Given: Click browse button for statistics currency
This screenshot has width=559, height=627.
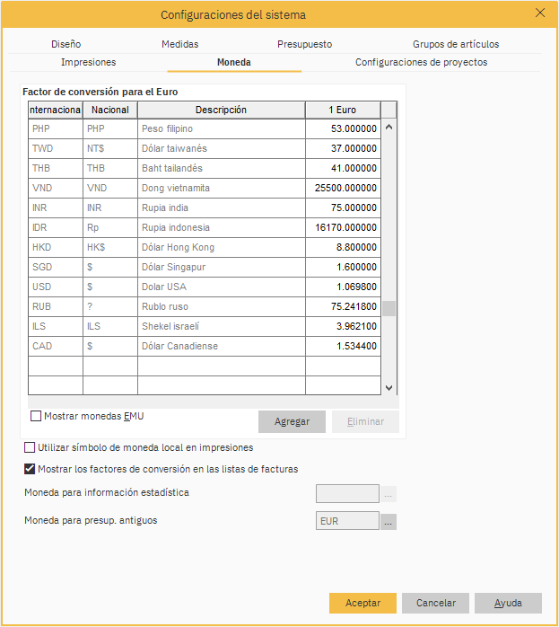Looking at the screenshot, I should tap(389, 493).
